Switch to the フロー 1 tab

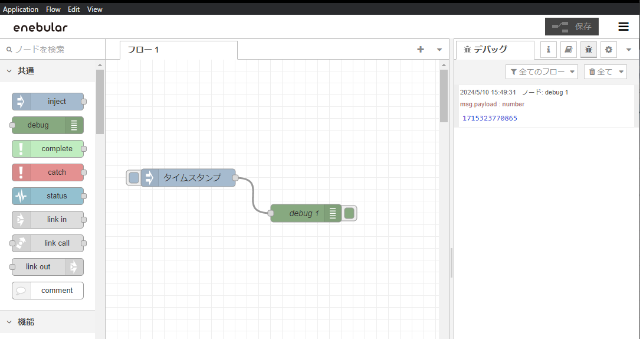point(179,50)
